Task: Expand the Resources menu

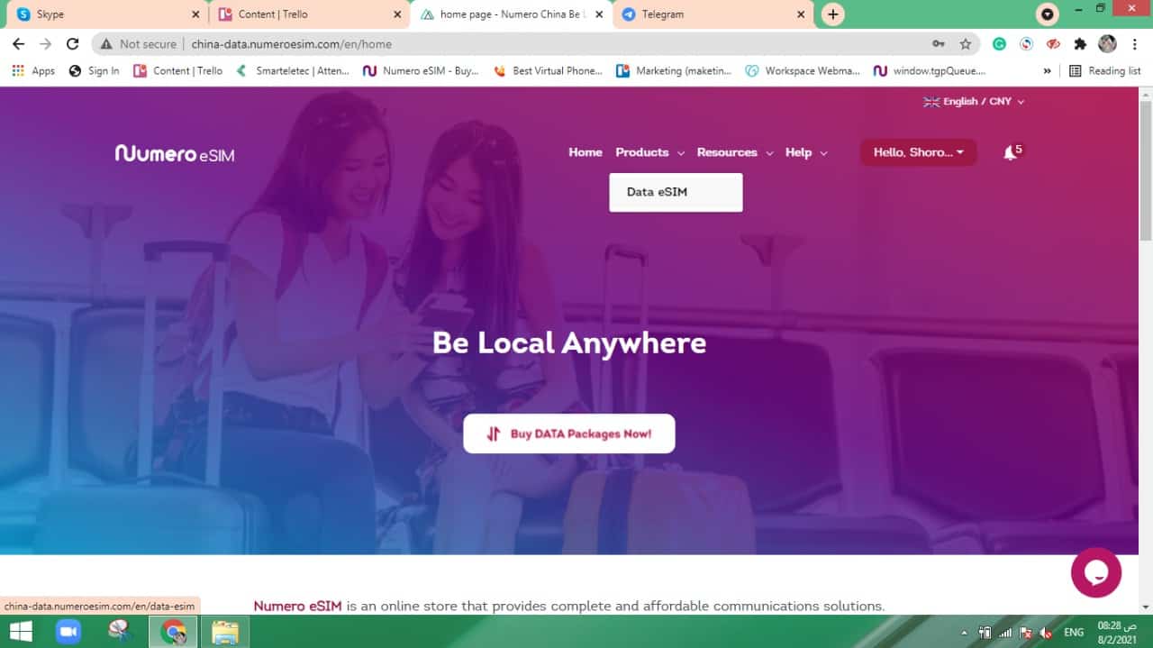Action: pos(734,152)
